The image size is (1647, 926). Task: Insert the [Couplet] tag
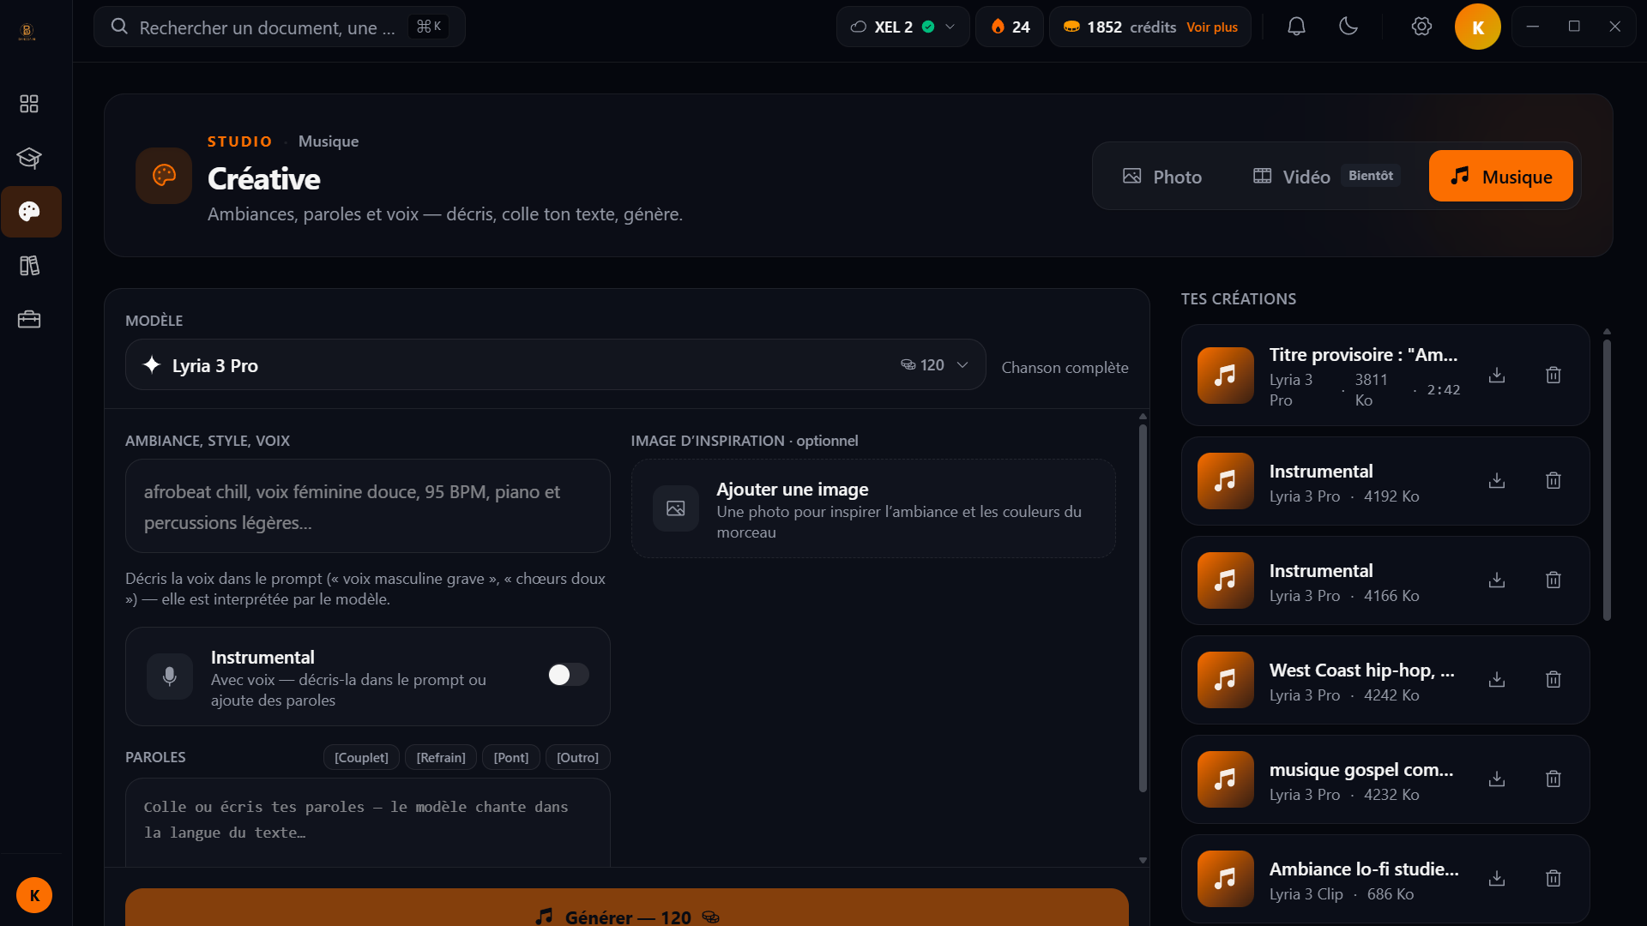(361, 758)
